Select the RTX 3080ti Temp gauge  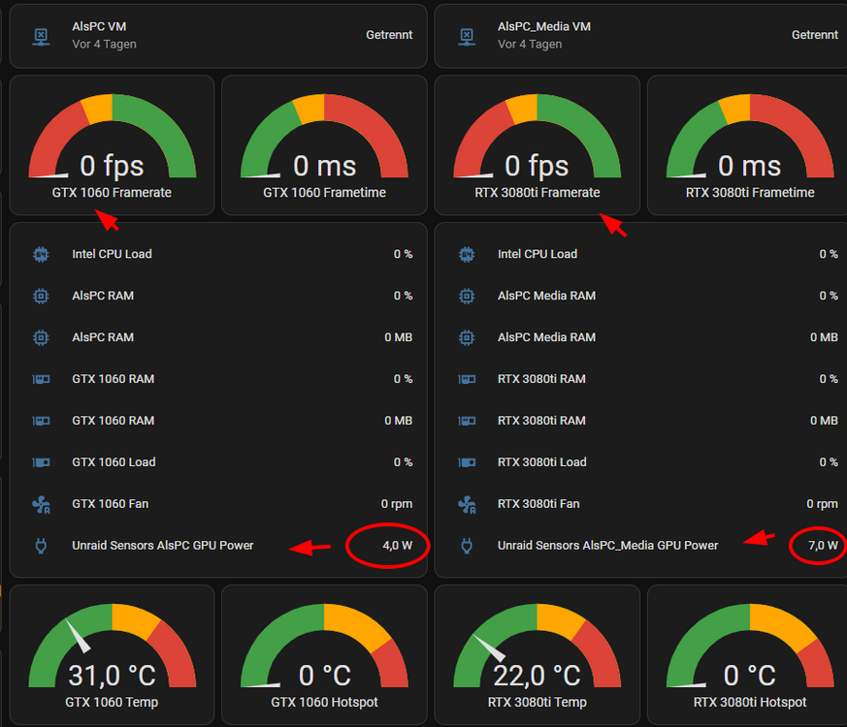(538, 654)
